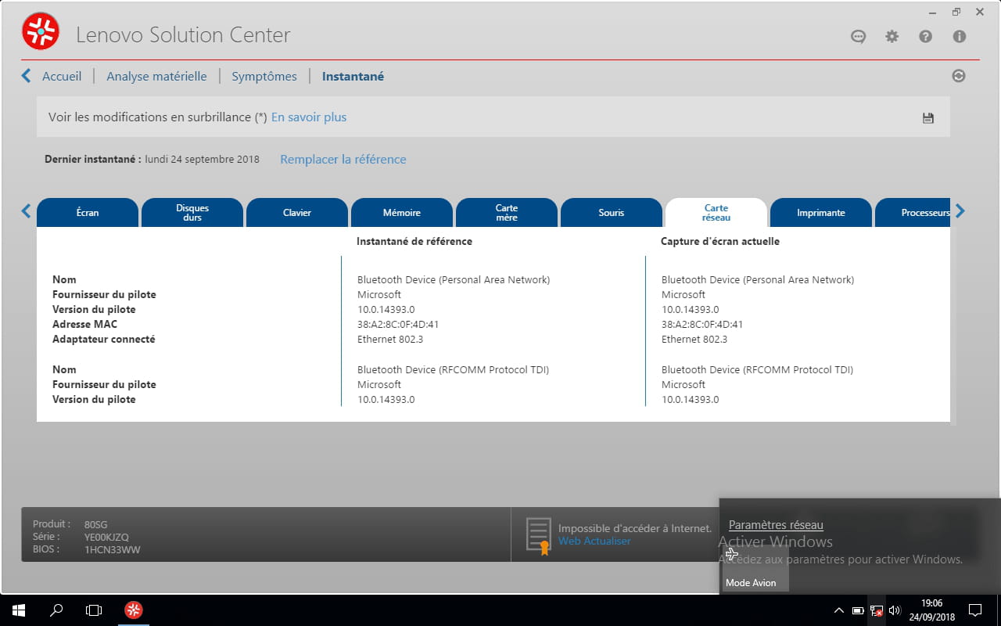Switch to the Carte mère tab
Image resolution: width=1001 pixels, height=626 pixels.
(507, 213)
